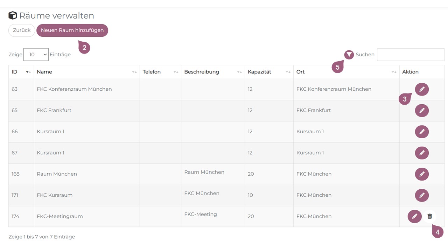Delete FKC-Meetingraum using trash icon

(429, 216)
